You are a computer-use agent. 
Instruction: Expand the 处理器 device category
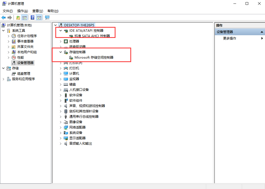pos(61,41)
